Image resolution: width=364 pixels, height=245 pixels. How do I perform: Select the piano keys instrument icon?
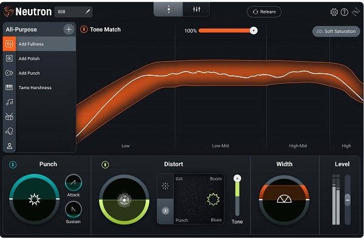(x=9, y=87)
